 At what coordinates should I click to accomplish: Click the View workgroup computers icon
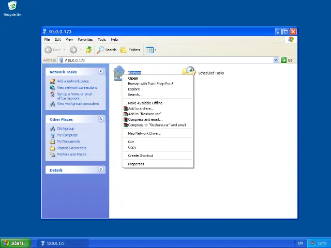pyautogui.click(x=52, y=104)
